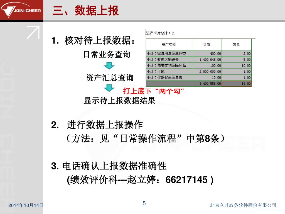Click the text 显示待上报数据结果
This screenshot has height=214, width=285.
tap(120, 100)
